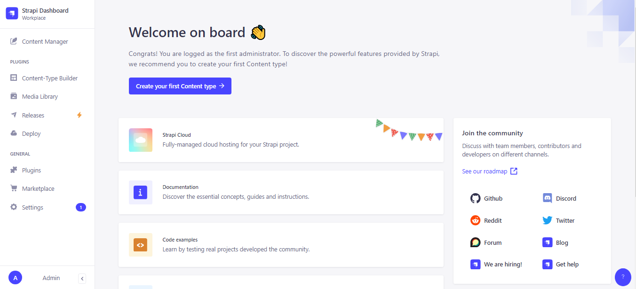Click the Settings gear icon
The height and width of the screenshot is (289, 636).
(x=14, y=207)
